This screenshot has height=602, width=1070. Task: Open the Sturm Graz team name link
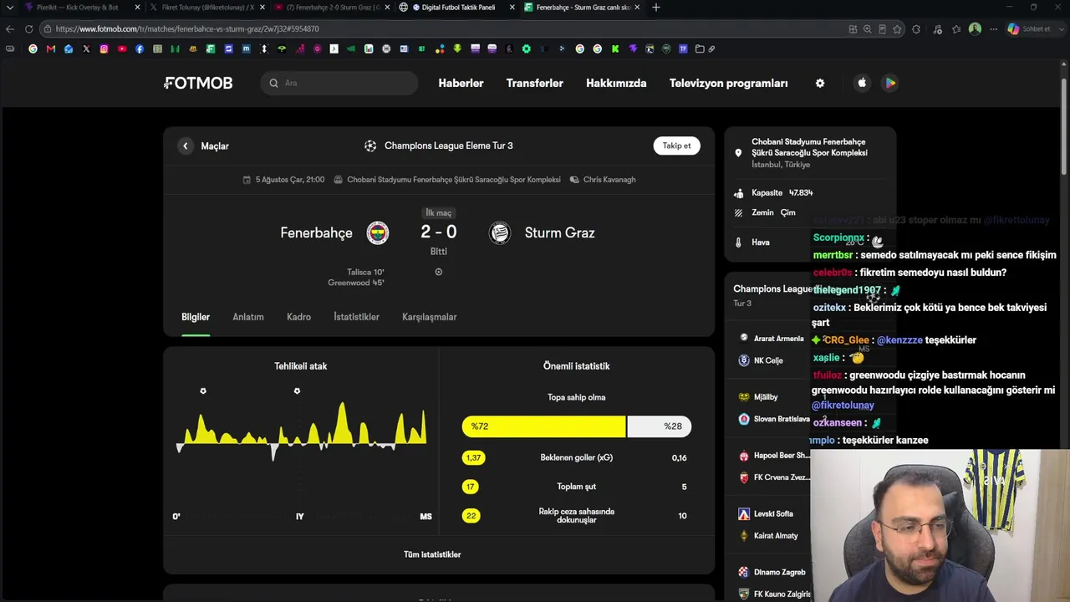point(559,232)
